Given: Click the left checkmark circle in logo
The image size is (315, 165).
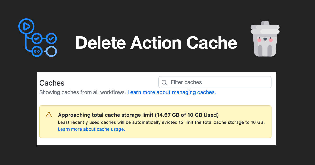Looking at the screenshot, I should (x=36, y=39).
